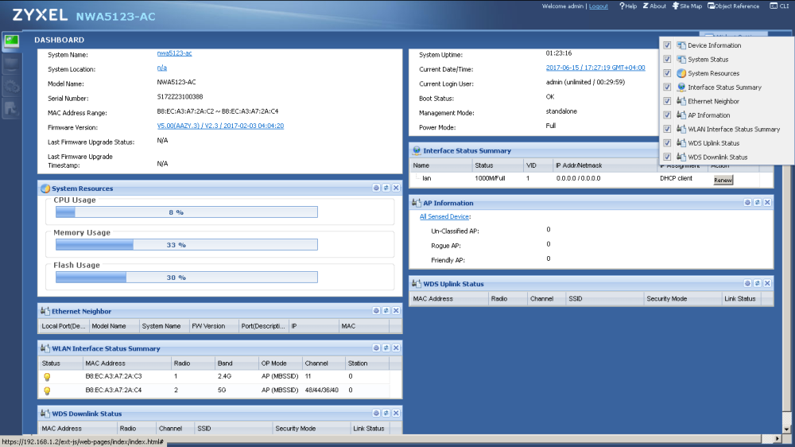Viewport: 795px width, 447px height.
Task: Open the Dashboard sidebar icon
Action: [x=11, y=41]
